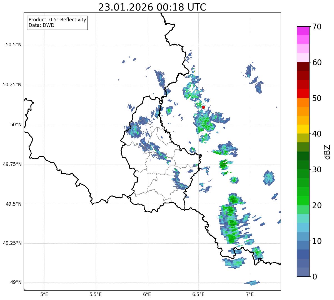The image size is (334, 300).
Task: Click the 5.5°E longitude label
Action: 96,294
